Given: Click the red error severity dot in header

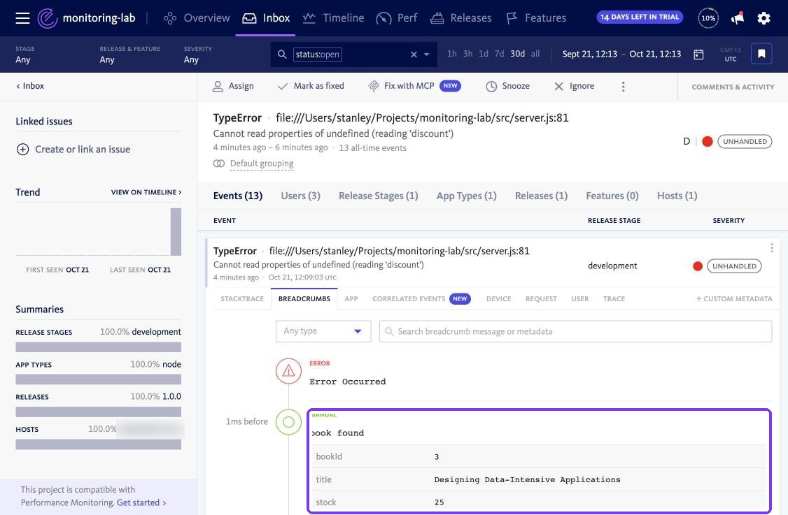Looking at the screenshot, I should [707, 142].
